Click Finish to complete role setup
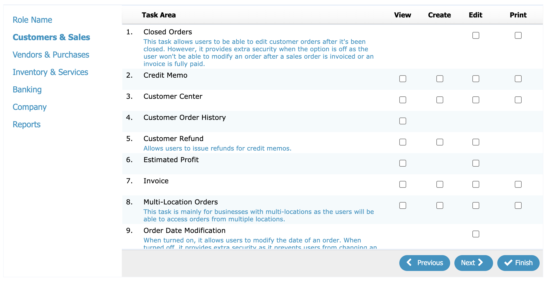 click(518, 263)
